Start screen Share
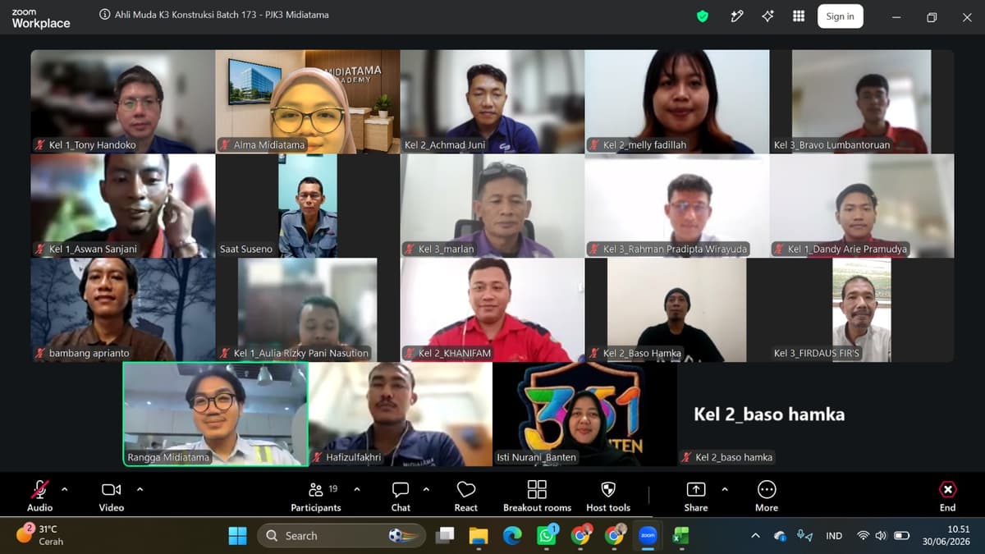This screenshot has height=554, width=985. click(x=696, y=495)
